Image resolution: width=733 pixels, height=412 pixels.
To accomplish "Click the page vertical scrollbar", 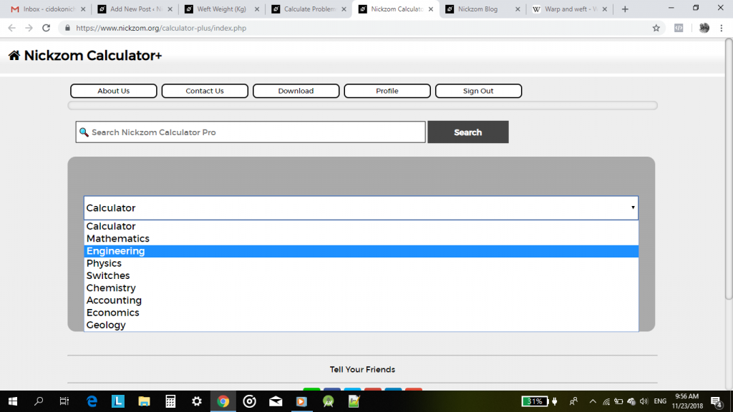I will point(729,168).
